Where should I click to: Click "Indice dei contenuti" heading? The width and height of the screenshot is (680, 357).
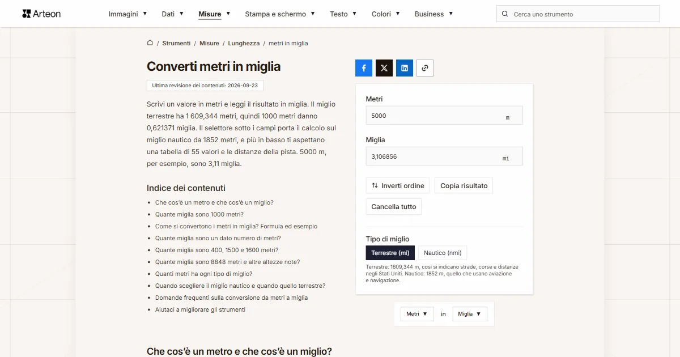tap(186, 188)
